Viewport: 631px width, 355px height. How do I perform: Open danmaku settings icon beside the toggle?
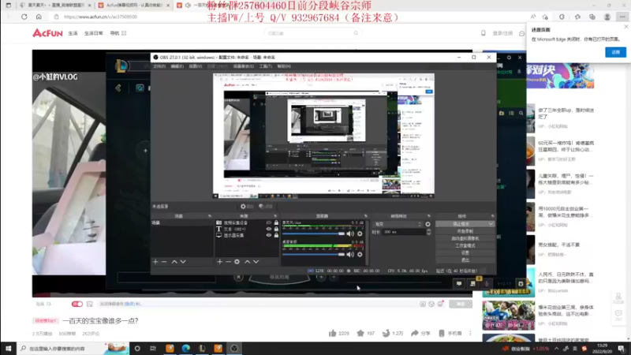pyautogui.click(x=90, y=304)
